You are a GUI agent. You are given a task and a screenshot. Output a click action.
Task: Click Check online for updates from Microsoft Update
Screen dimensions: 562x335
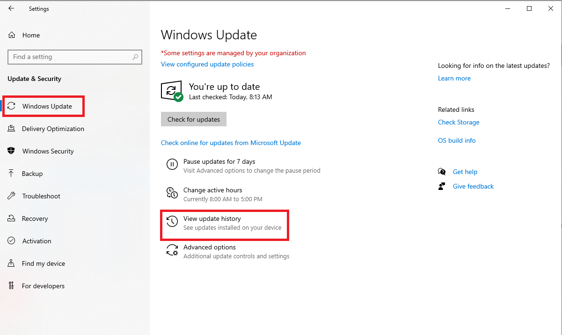point(231,143)
